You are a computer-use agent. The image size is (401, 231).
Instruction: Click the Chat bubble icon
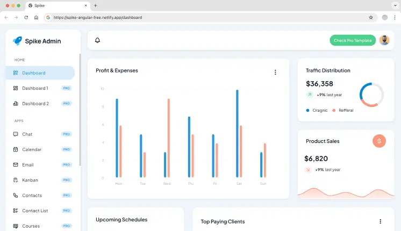tap(16, 134)
